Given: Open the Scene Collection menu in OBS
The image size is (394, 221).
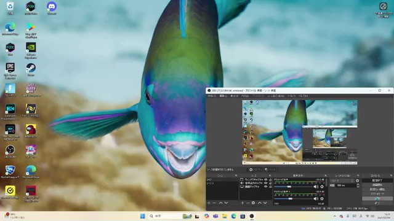Looking at the screenshot, I should coord(276,96).
